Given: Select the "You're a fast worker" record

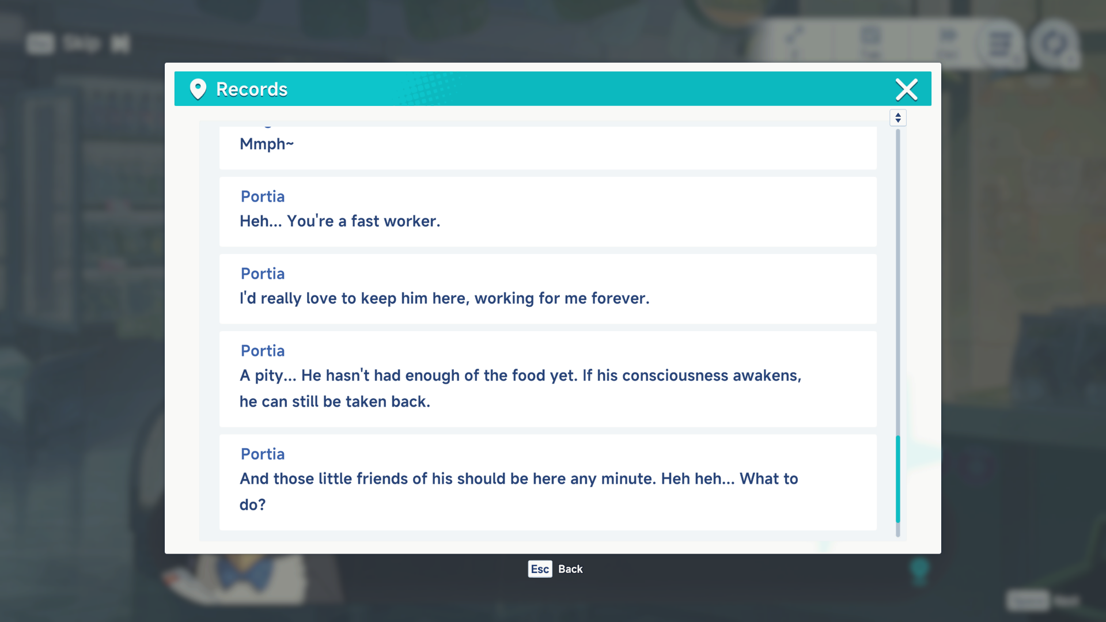Looking at the screenshot, I should pos(547,211).
